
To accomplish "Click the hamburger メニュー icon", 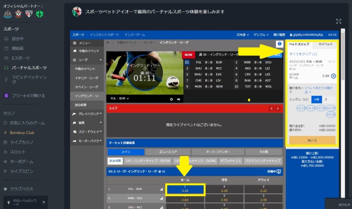I will pyautogui.click(x=75, y=43).
